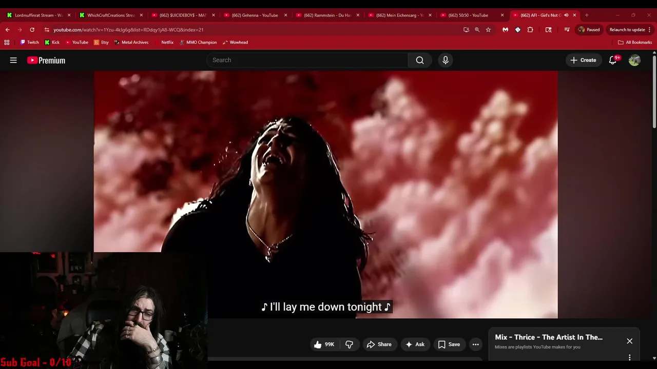Open All Bookmarks folder
The image size is (657, 369).
[x=635, y=43]
